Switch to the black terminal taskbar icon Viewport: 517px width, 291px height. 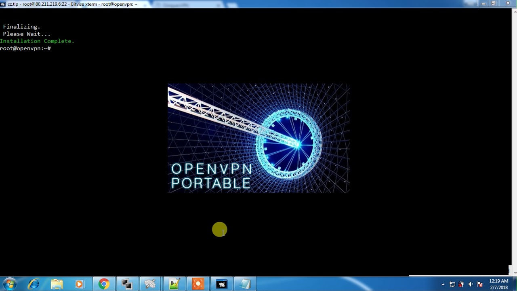click(x=221, y=284)
